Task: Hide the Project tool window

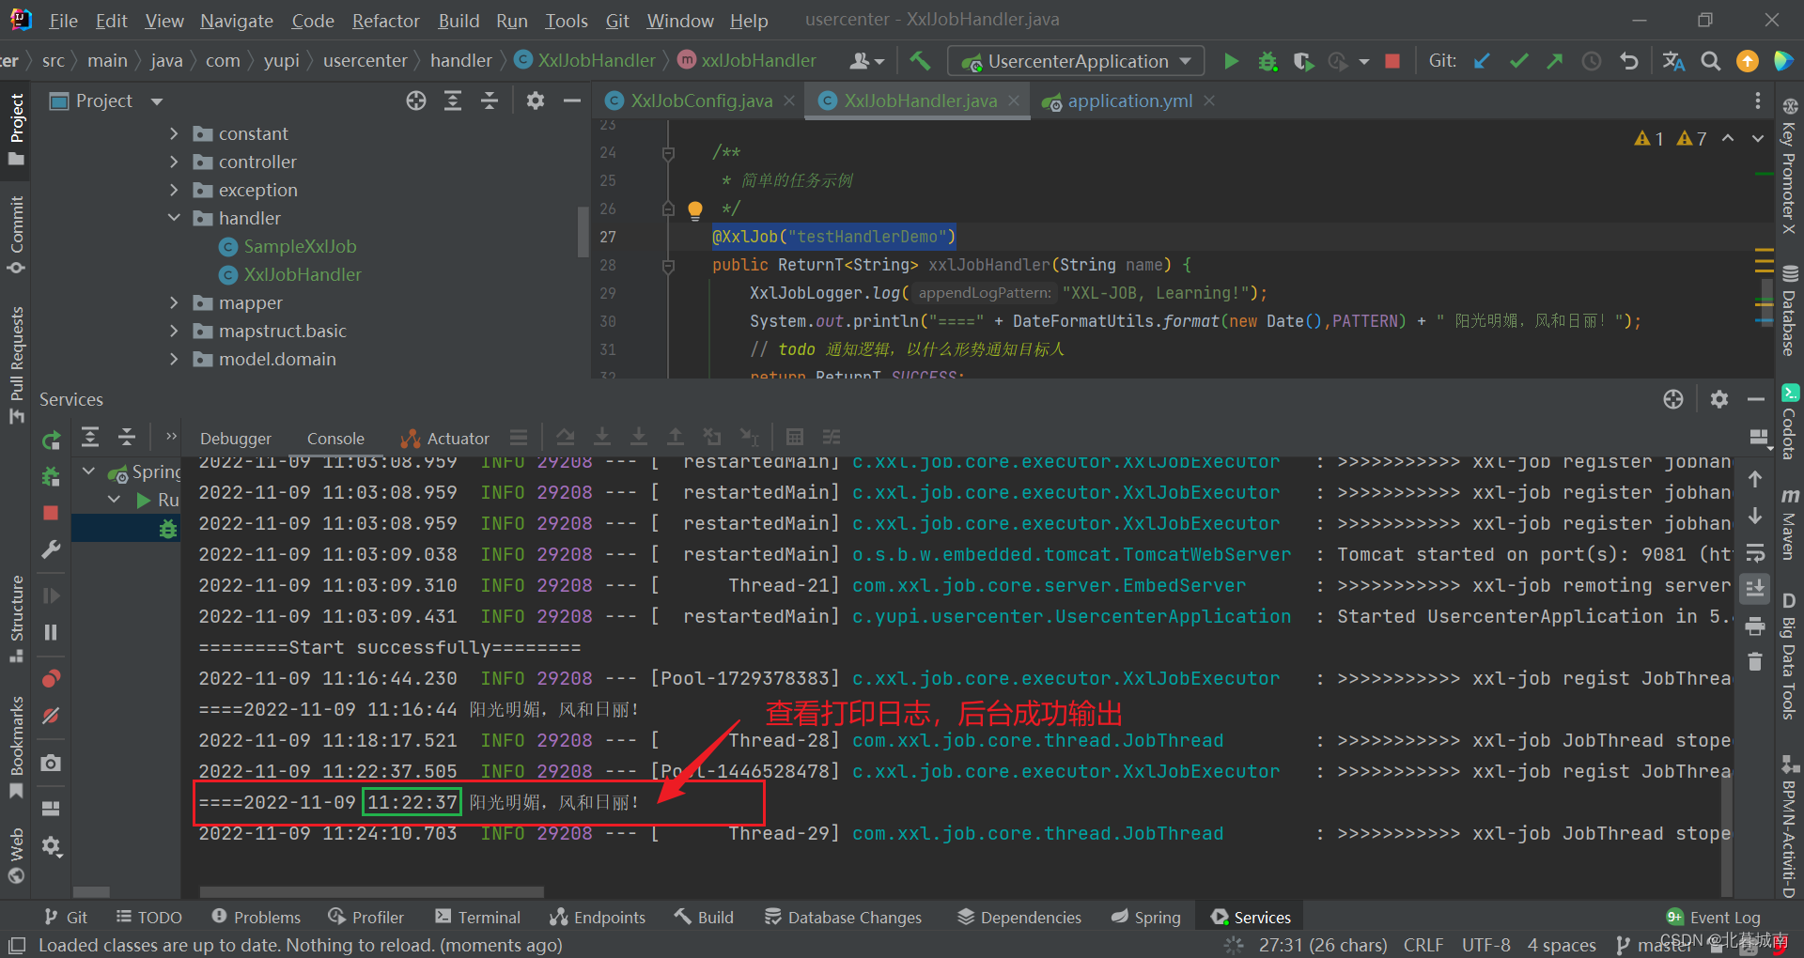Action: (x=571, y=100)
